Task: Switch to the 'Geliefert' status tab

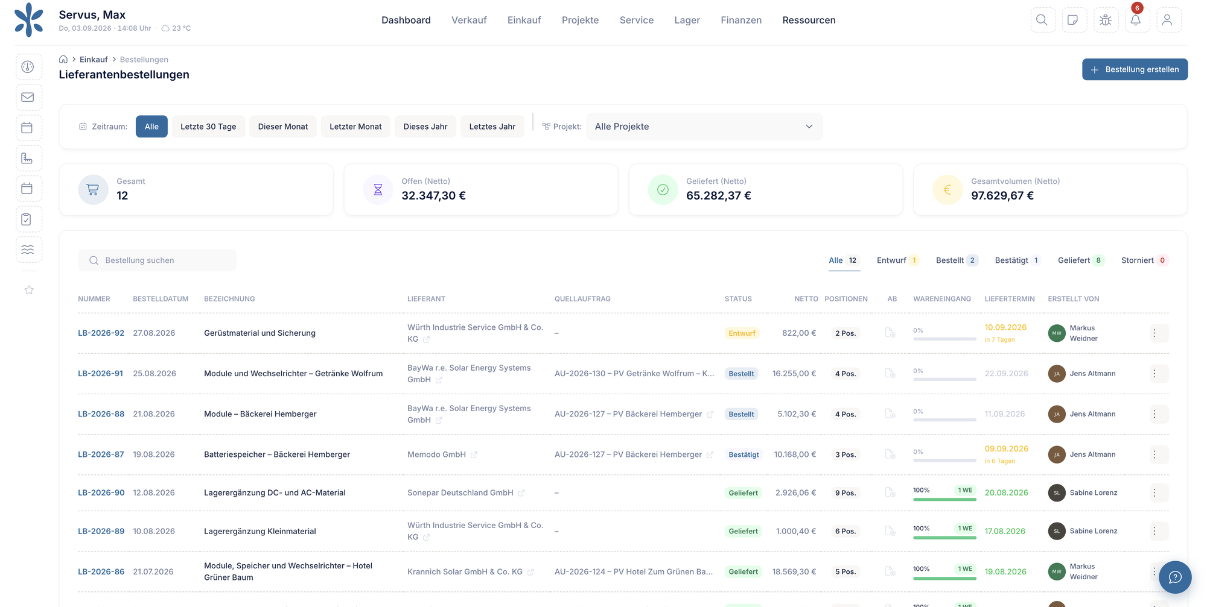Action: pos(1081,260)
